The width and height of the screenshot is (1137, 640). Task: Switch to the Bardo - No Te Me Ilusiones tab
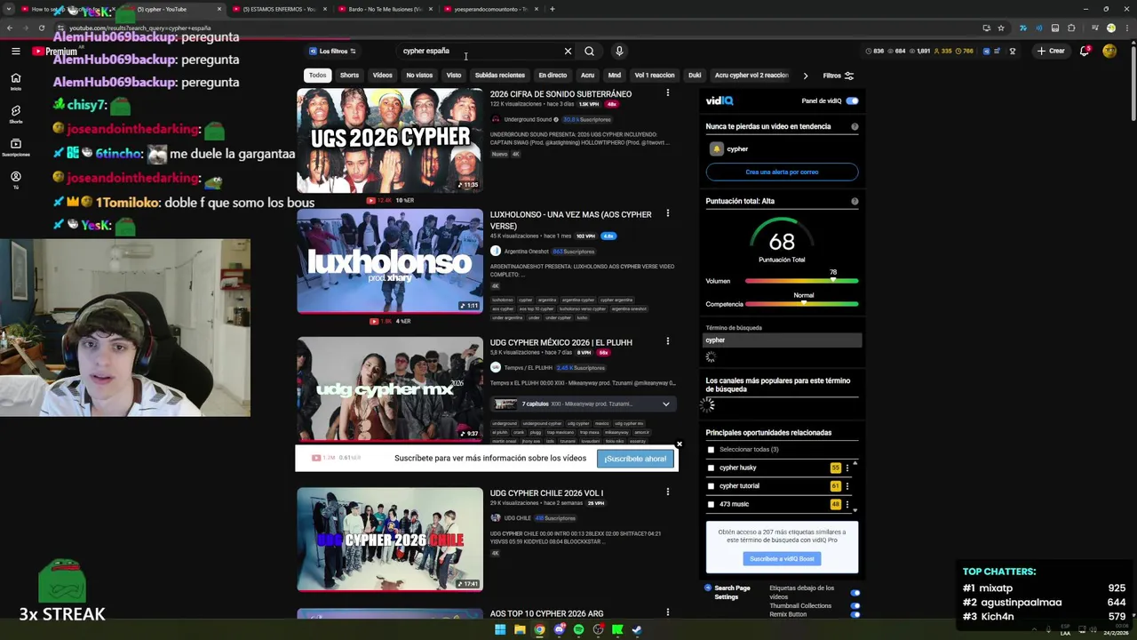(x=385, y=9)
